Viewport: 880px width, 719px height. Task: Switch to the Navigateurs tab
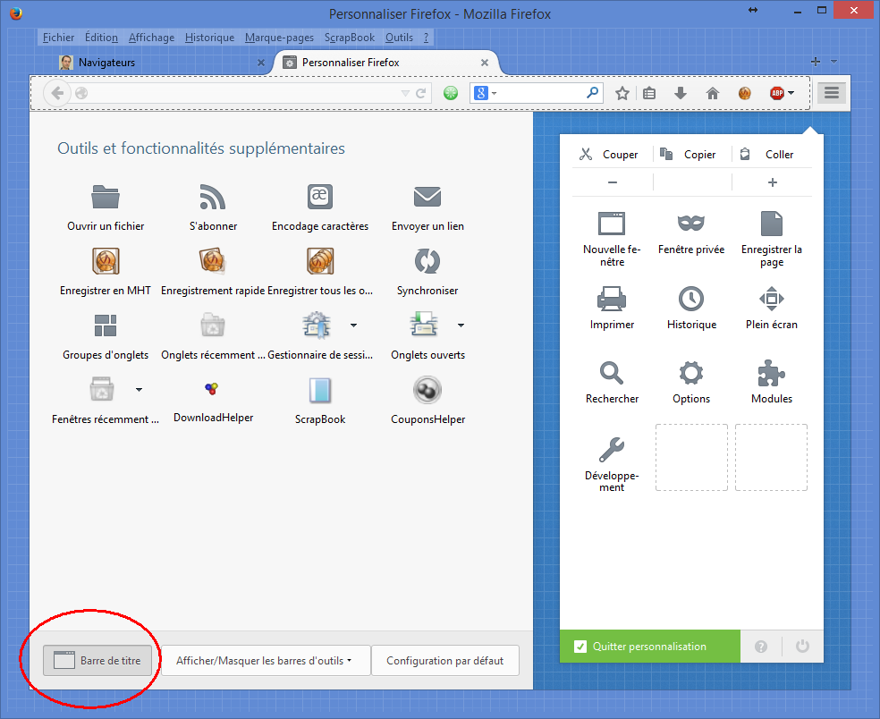point(159,63)
